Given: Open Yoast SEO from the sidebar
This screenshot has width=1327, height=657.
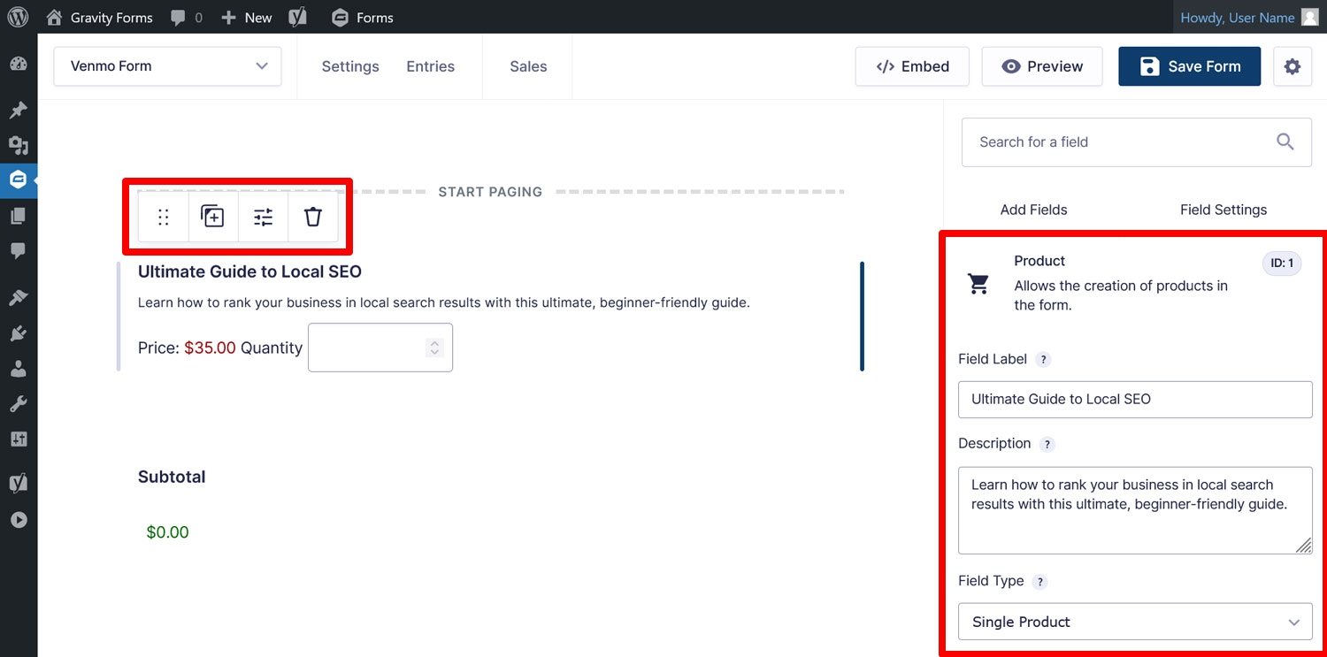Looking at the screenshot, I should tap(18, 484).
